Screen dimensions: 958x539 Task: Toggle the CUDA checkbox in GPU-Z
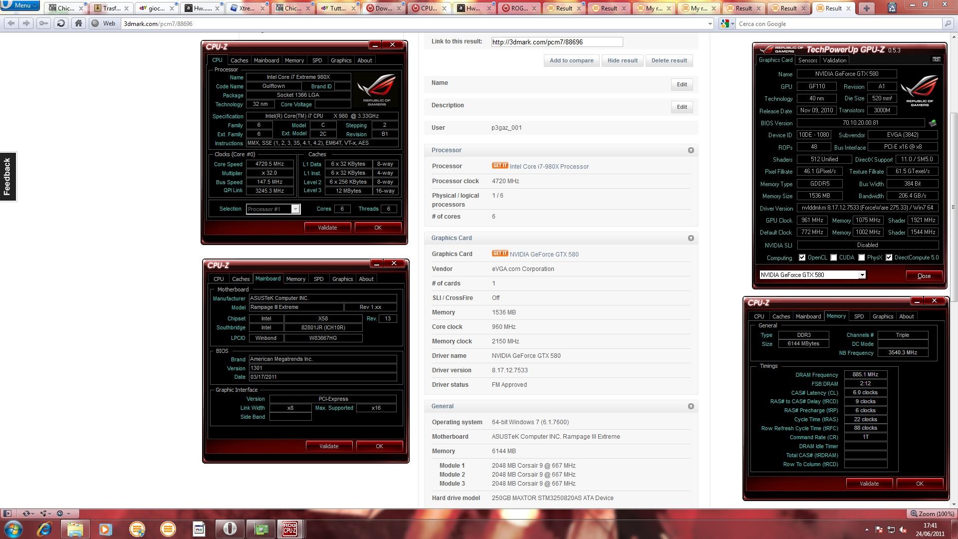[833, 258]
